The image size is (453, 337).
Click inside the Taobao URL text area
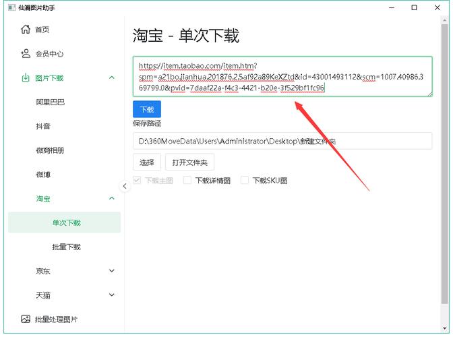[x=282, y=77]
